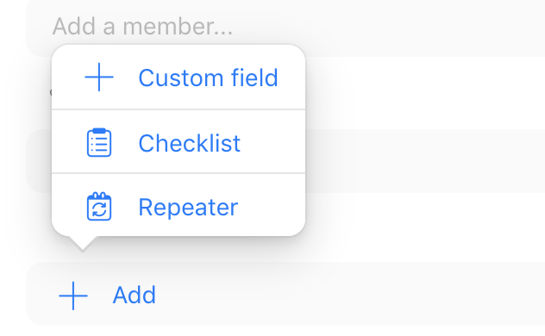Click empty space right of Add a member placeholder
Viewport: 545px width, 336px height.
click(x=382, y=27)
